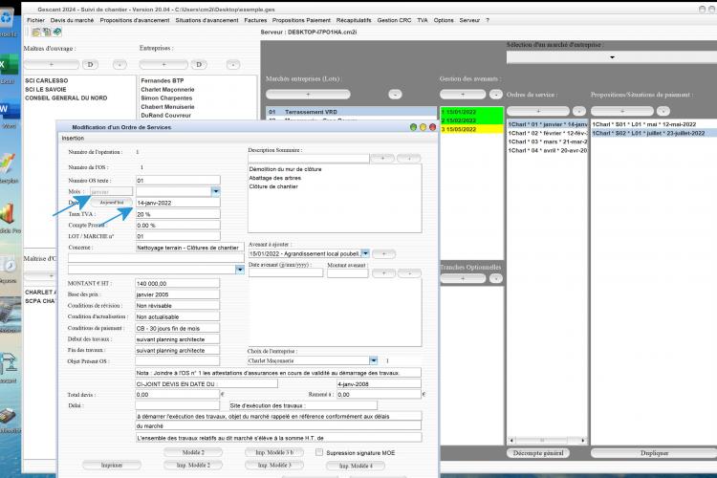Click the third teal toolbar icon
The width and height of the screenshot is (717, 478).
click(57, 32)
